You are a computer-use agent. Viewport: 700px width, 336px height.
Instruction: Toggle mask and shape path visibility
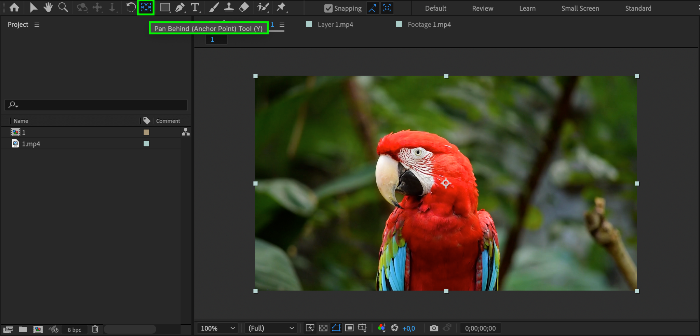pyautogui.click(x=336, y=328)
